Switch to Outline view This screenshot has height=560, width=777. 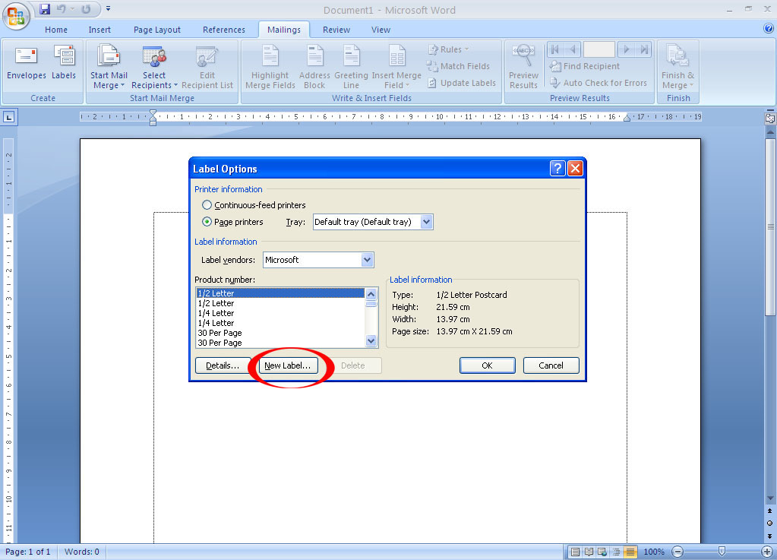click(616, 552)
